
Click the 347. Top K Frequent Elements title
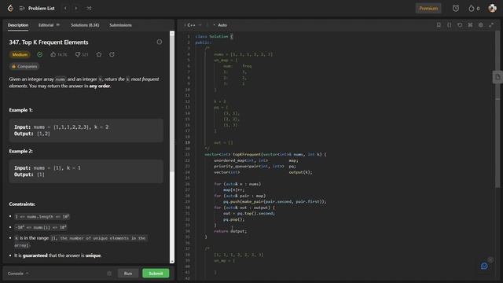coord(49,42)
